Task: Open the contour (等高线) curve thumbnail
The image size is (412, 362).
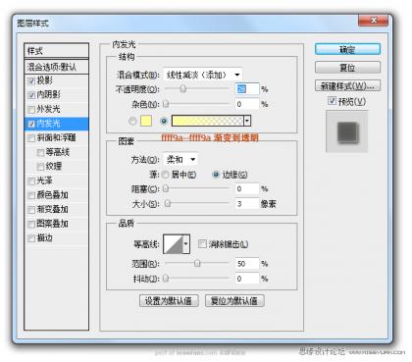Action: coord(174,244)
